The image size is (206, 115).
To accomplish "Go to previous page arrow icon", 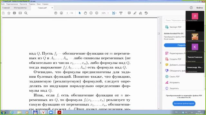I will [56, 13].
